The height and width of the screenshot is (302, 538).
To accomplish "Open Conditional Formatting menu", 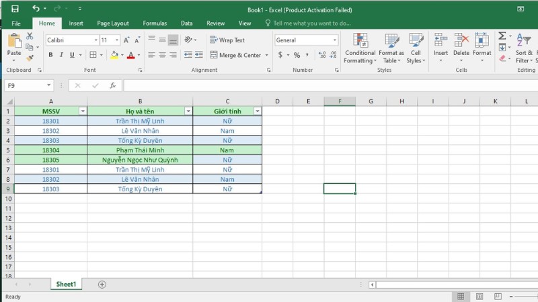I will point(360,48).
